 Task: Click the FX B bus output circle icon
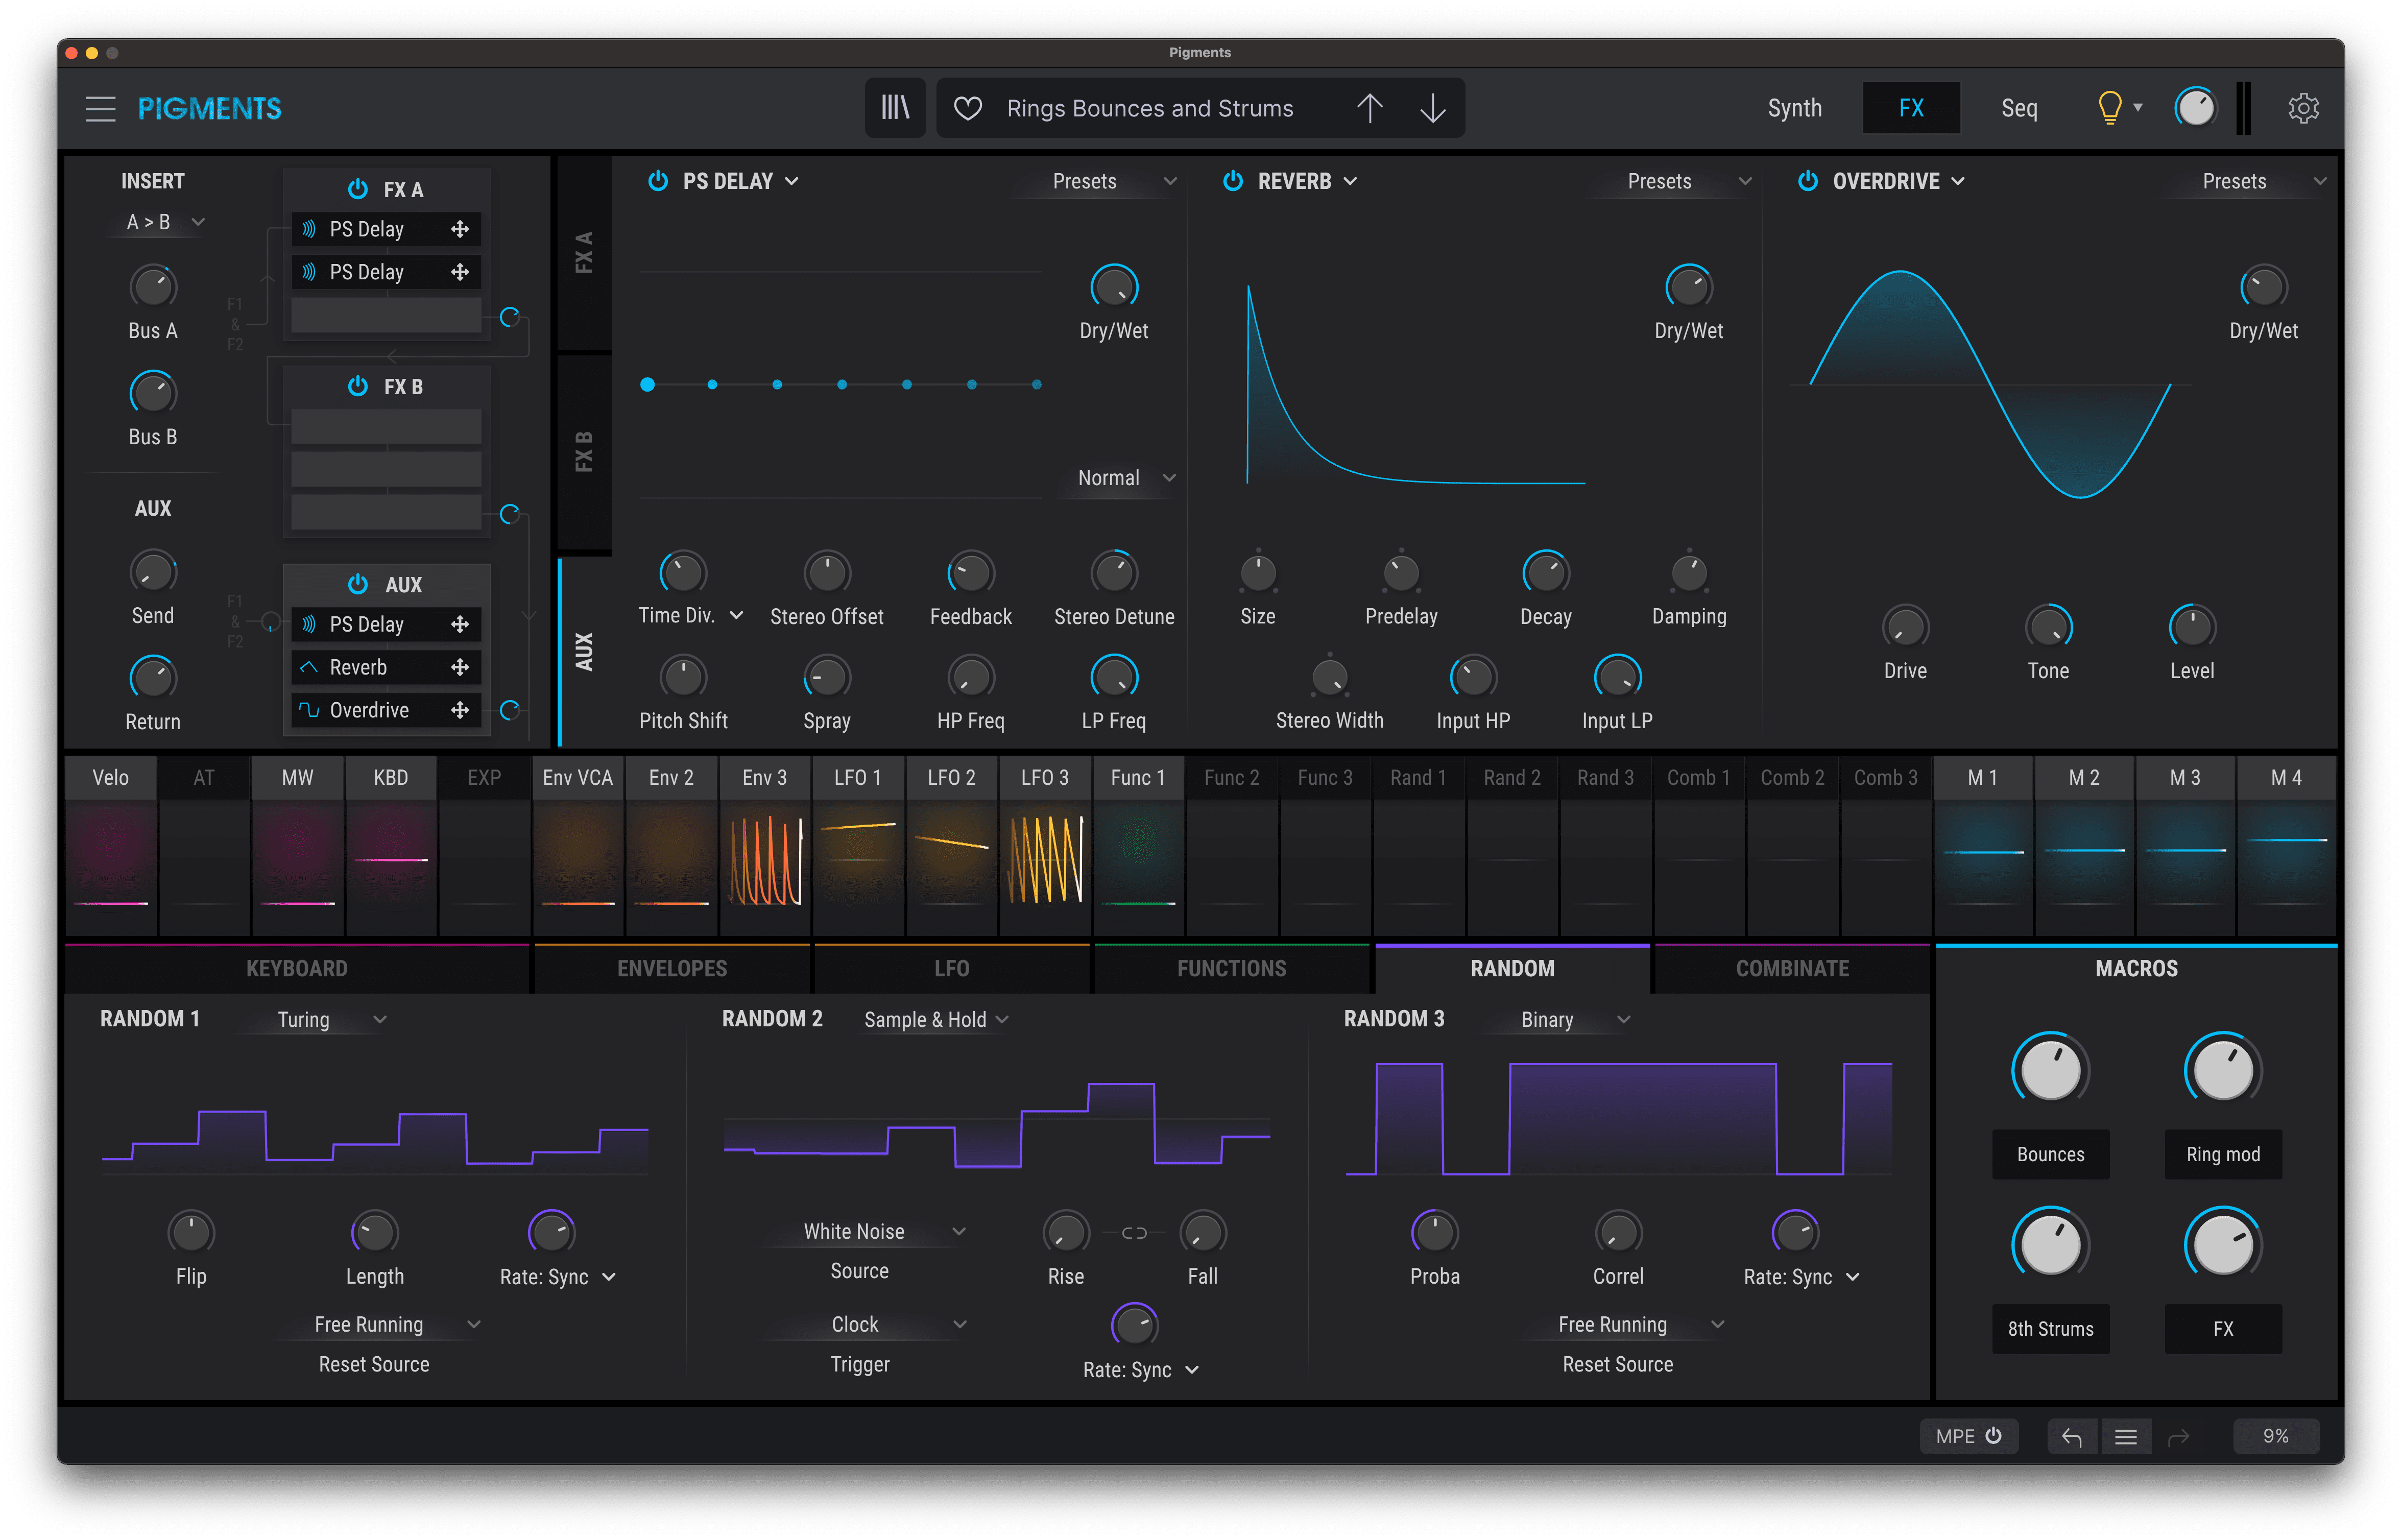pyautogui.click(x=509, y=514)
